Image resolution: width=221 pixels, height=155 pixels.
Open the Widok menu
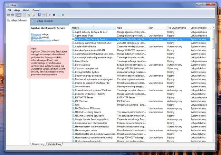click(x=26, y=10)
